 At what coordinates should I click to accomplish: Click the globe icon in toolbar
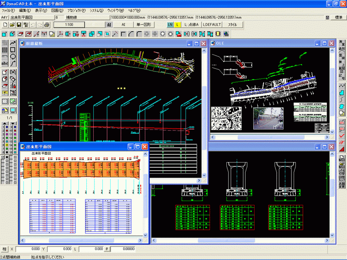tap(225, 34)
